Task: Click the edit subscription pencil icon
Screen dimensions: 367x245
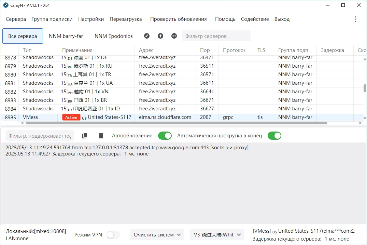Action: tap(147, 36)
